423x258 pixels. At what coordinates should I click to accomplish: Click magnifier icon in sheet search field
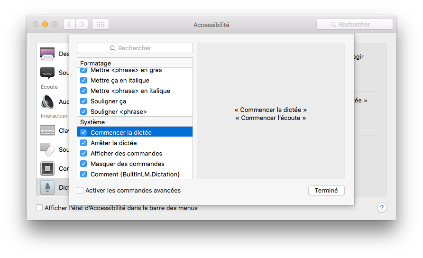coord(112,48)
